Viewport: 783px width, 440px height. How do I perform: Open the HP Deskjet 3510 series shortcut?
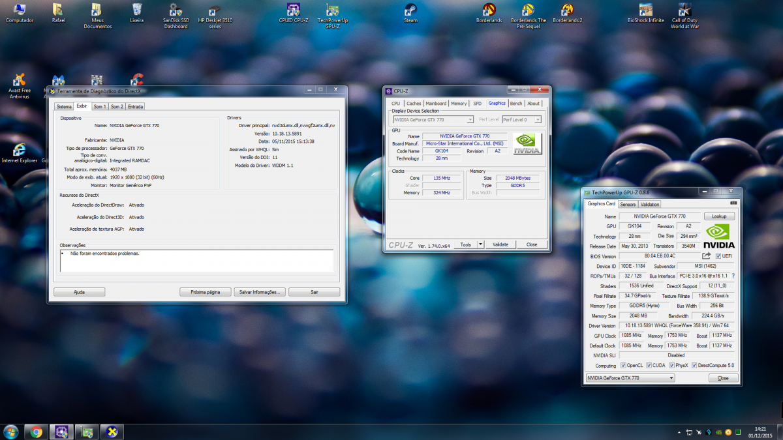point(215,16)
